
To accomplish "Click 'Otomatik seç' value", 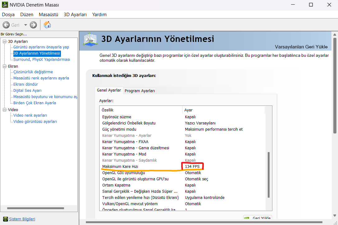I will point(197,179).
